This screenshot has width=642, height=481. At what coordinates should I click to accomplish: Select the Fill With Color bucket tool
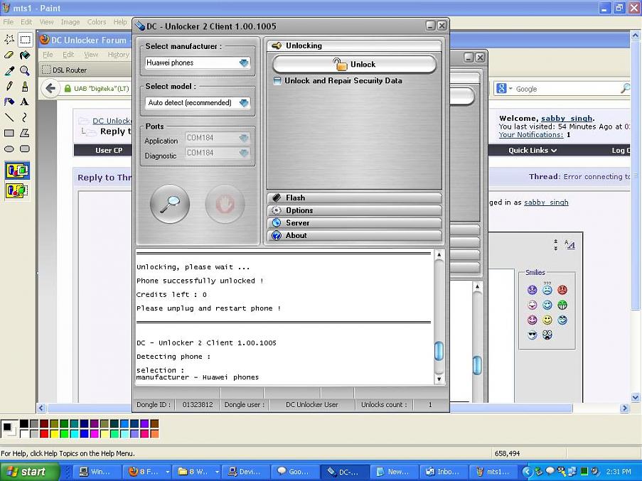coord(25,55)
